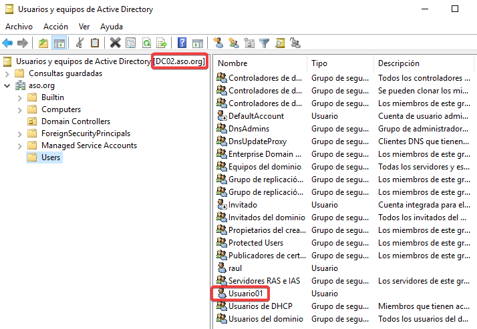Viewport: 477px width, 329px height.
Task: Click the up one level folder icon
Action: click(43, 43)
